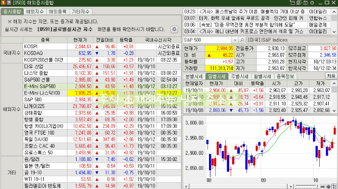338x189 pixels.
Task: Select the 항셍 차이나기업(H) row
Action: pyautogui.click(x=102, y=126)
